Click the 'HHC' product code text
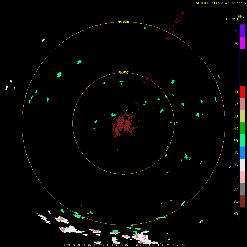 (241, 16)
